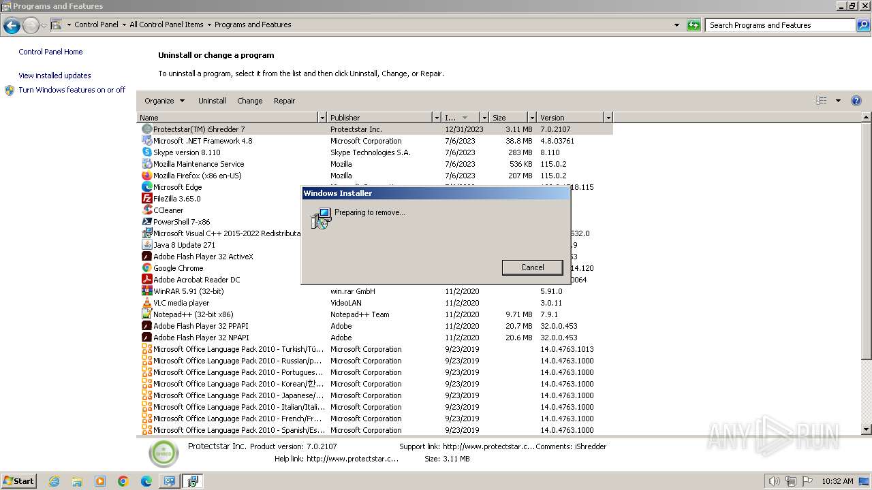Open Turn Windows features on or off
This screenshot has height=490, width=872.
coord(72,90)
